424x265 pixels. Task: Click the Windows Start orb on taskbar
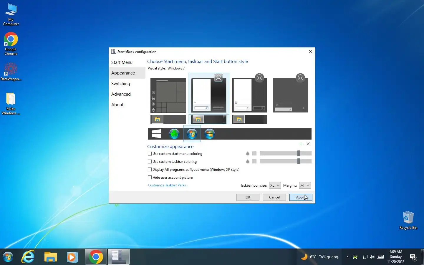8,257
